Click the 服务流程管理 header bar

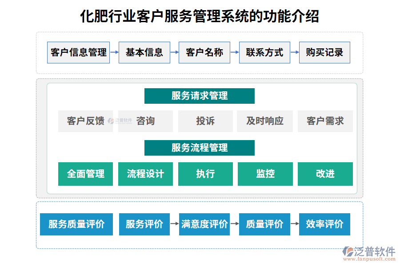200,148
